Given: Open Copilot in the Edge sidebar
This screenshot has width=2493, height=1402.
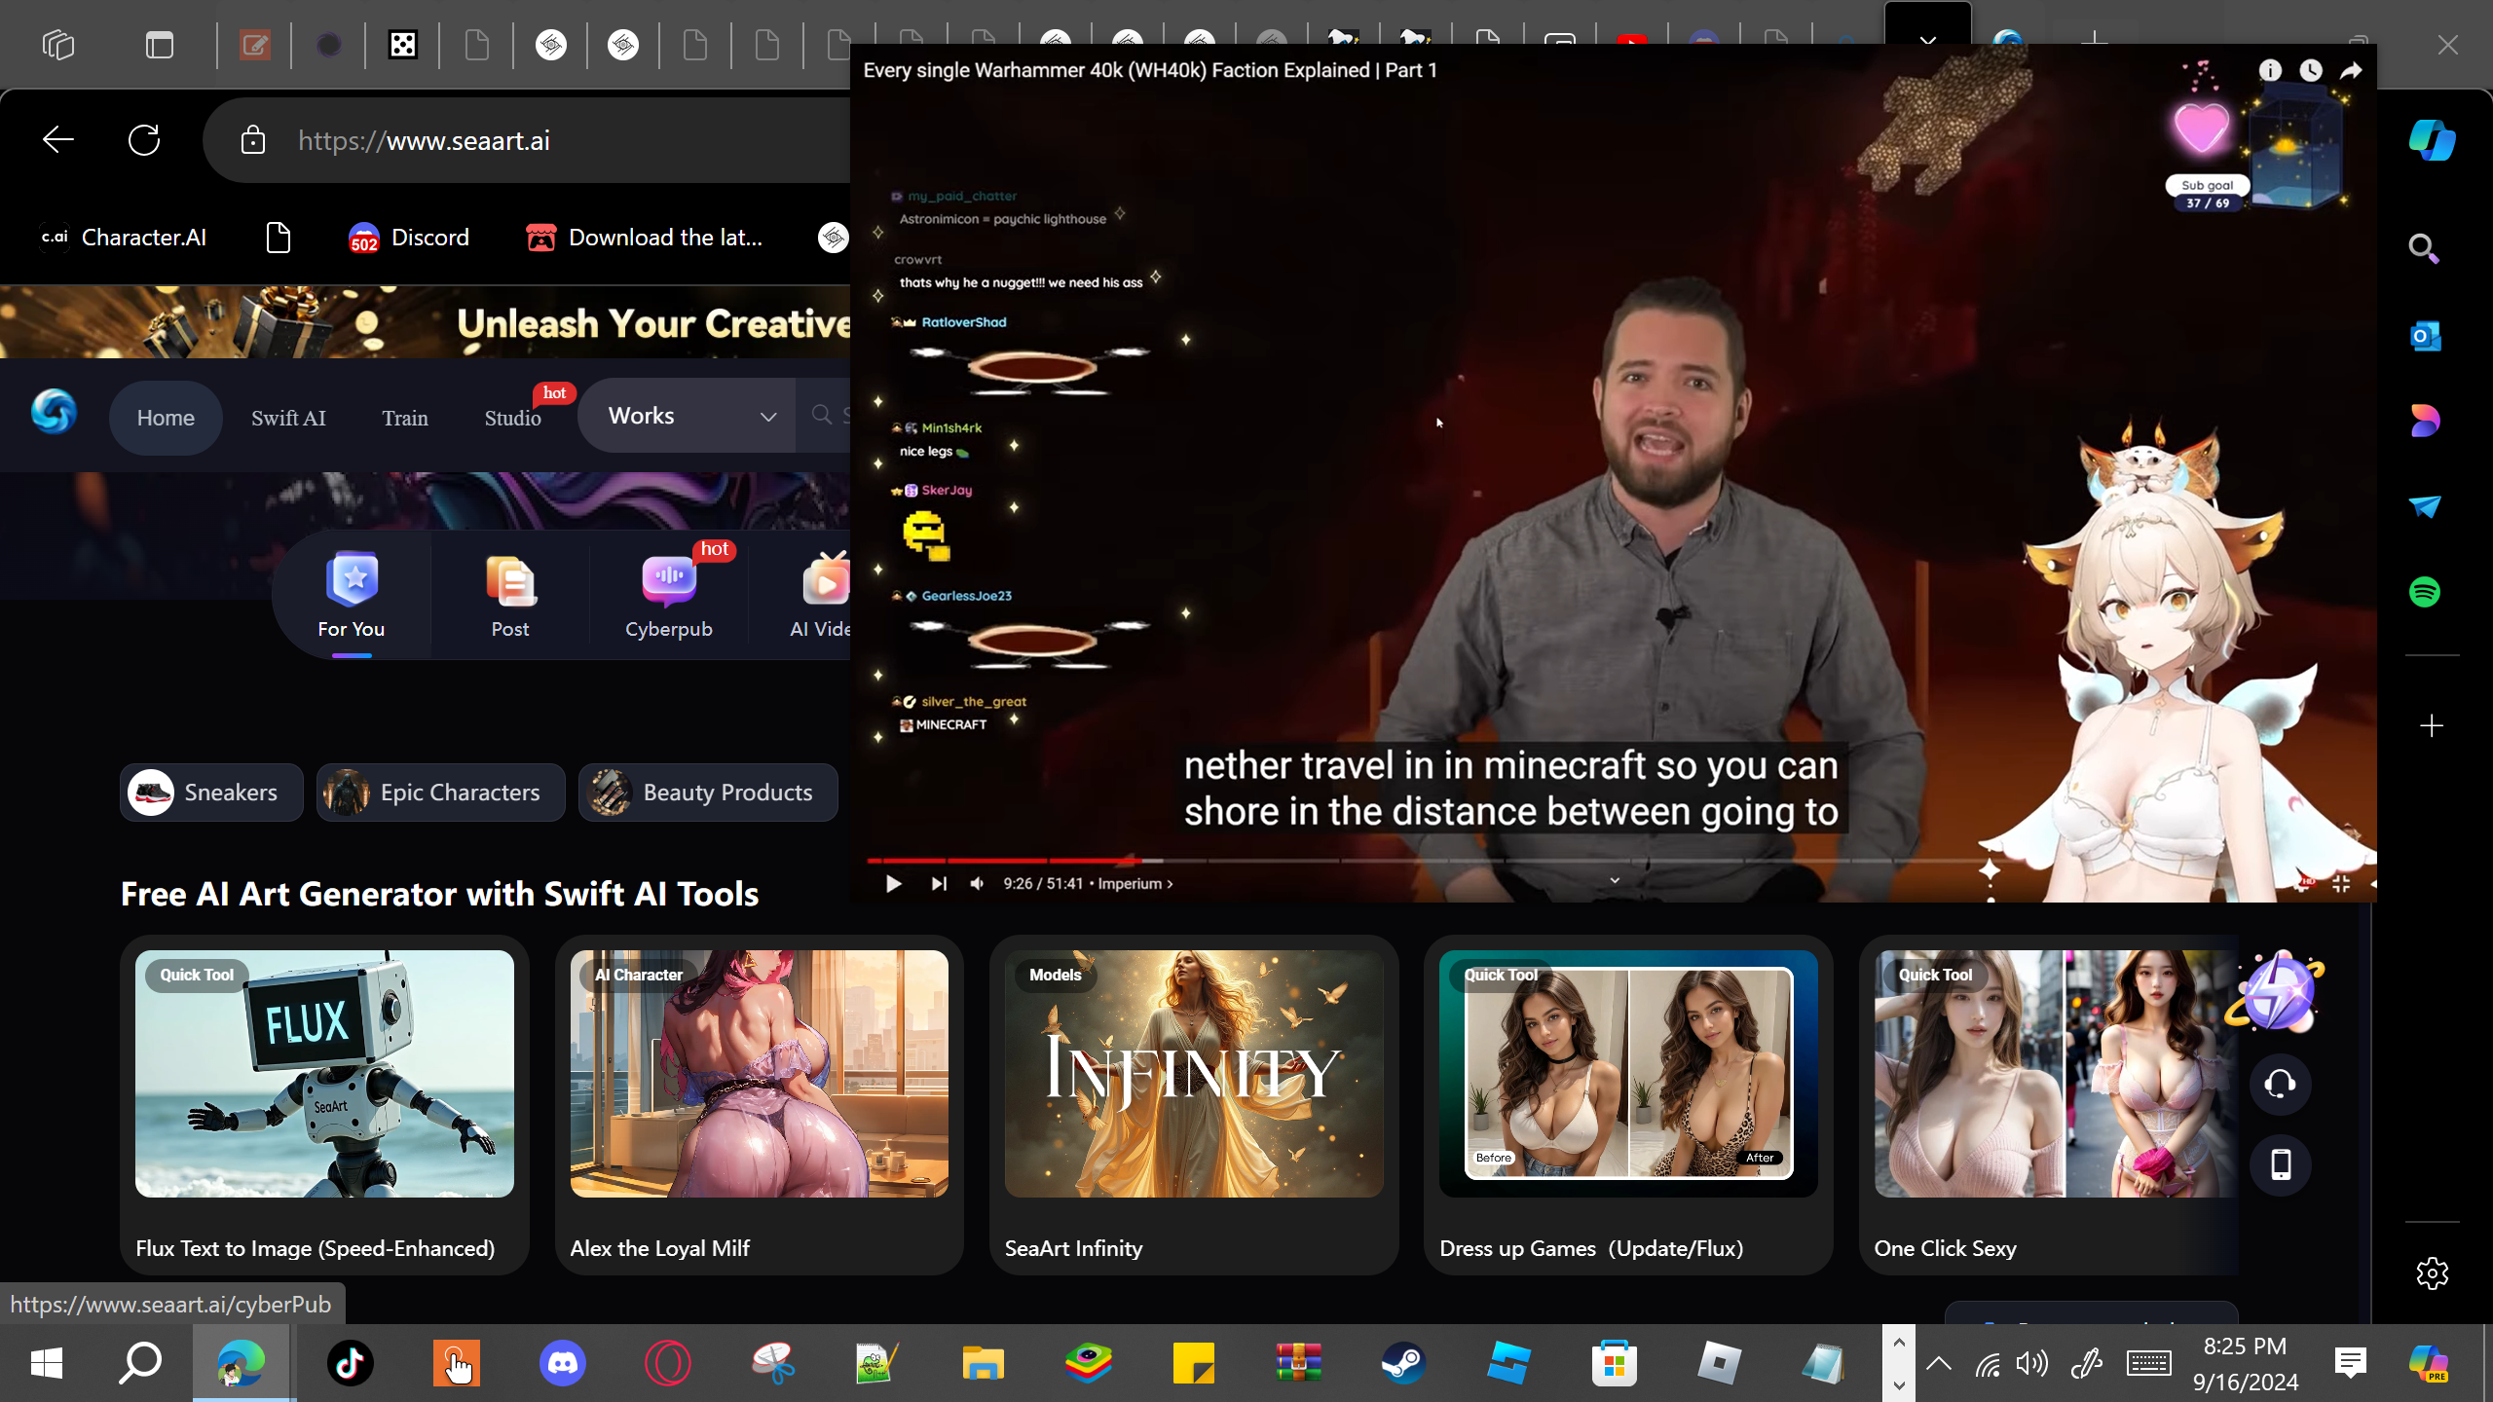Looking at the screenshot, I should 2432,140.
